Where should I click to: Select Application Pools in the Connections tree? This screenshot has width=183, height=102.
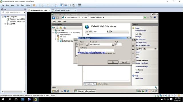click(65, 35)
